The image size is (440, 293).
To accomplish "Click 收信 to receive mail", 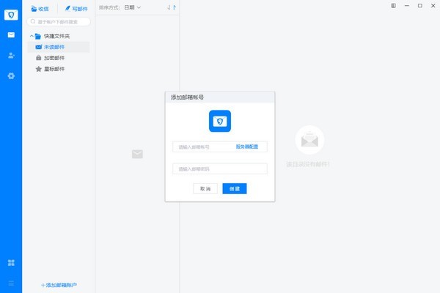I will tap(40, 9).
